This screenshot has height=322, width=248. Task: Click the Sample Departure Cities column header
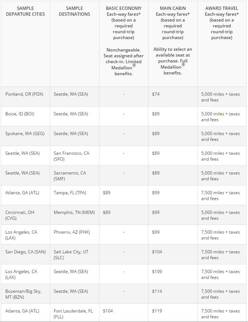click(25, 11)
